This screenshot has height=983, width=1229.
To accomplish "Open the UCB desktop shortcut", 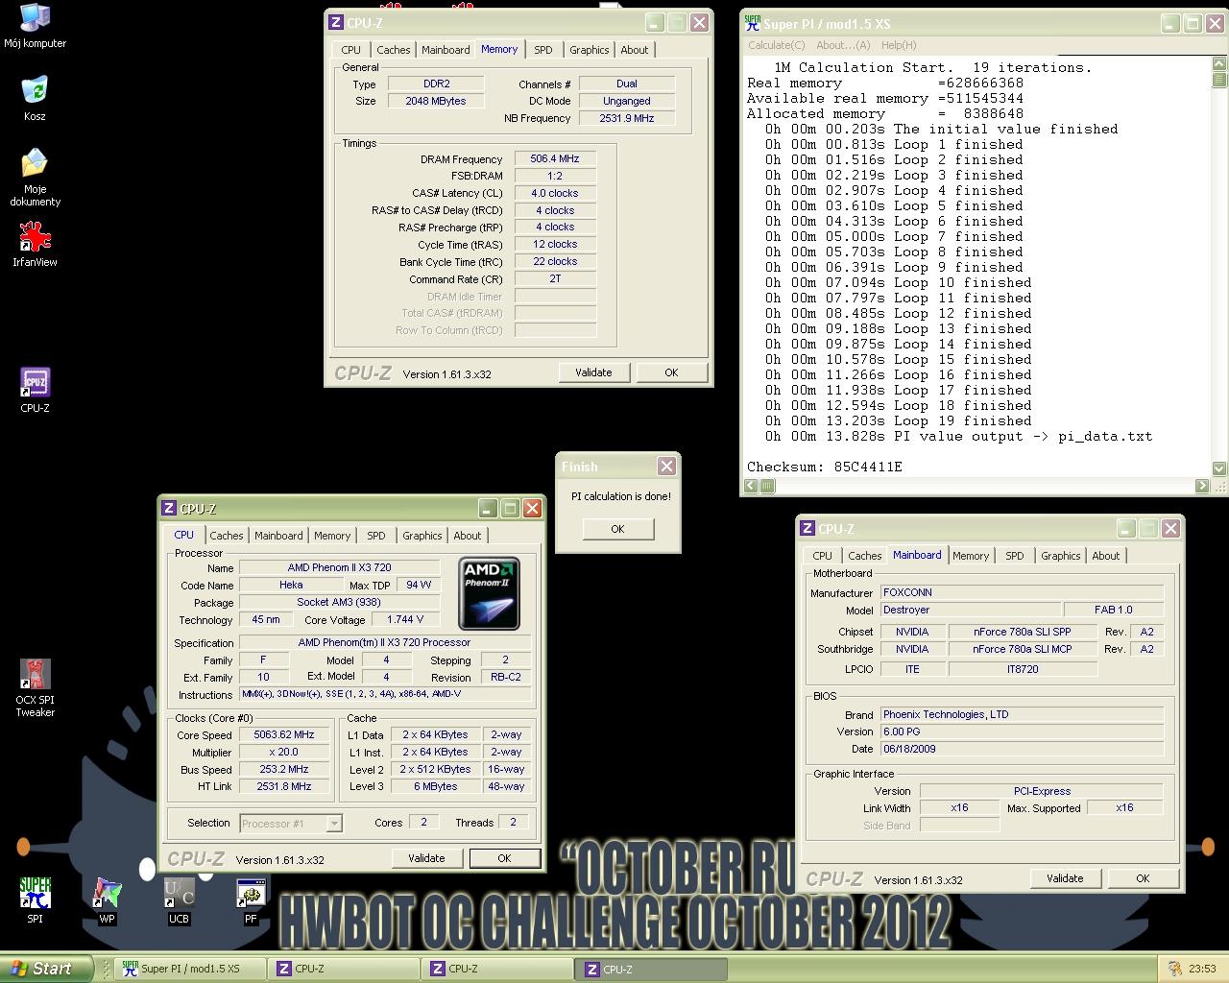I will point(179,900).
